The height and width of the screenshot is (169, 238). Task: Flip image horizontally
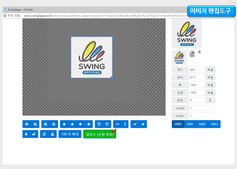click(x=117, y=124)
